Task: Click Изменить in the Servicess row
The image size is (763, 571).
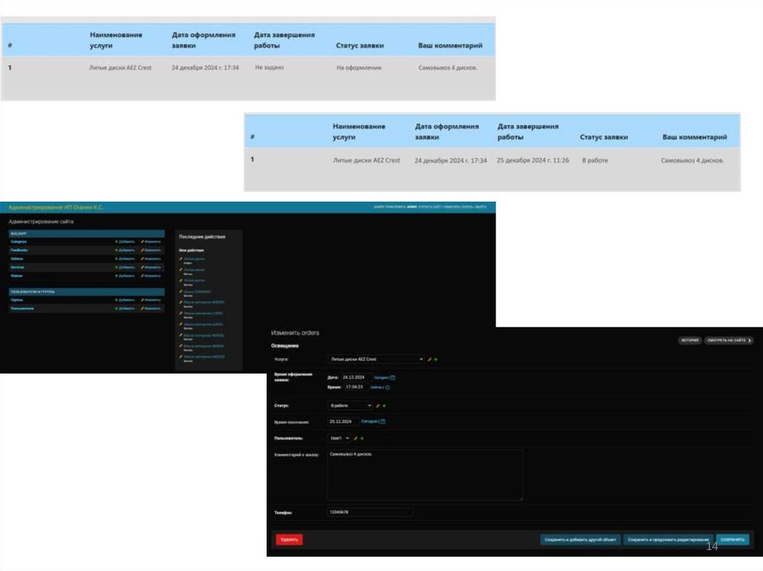Action: coord(151,267)
